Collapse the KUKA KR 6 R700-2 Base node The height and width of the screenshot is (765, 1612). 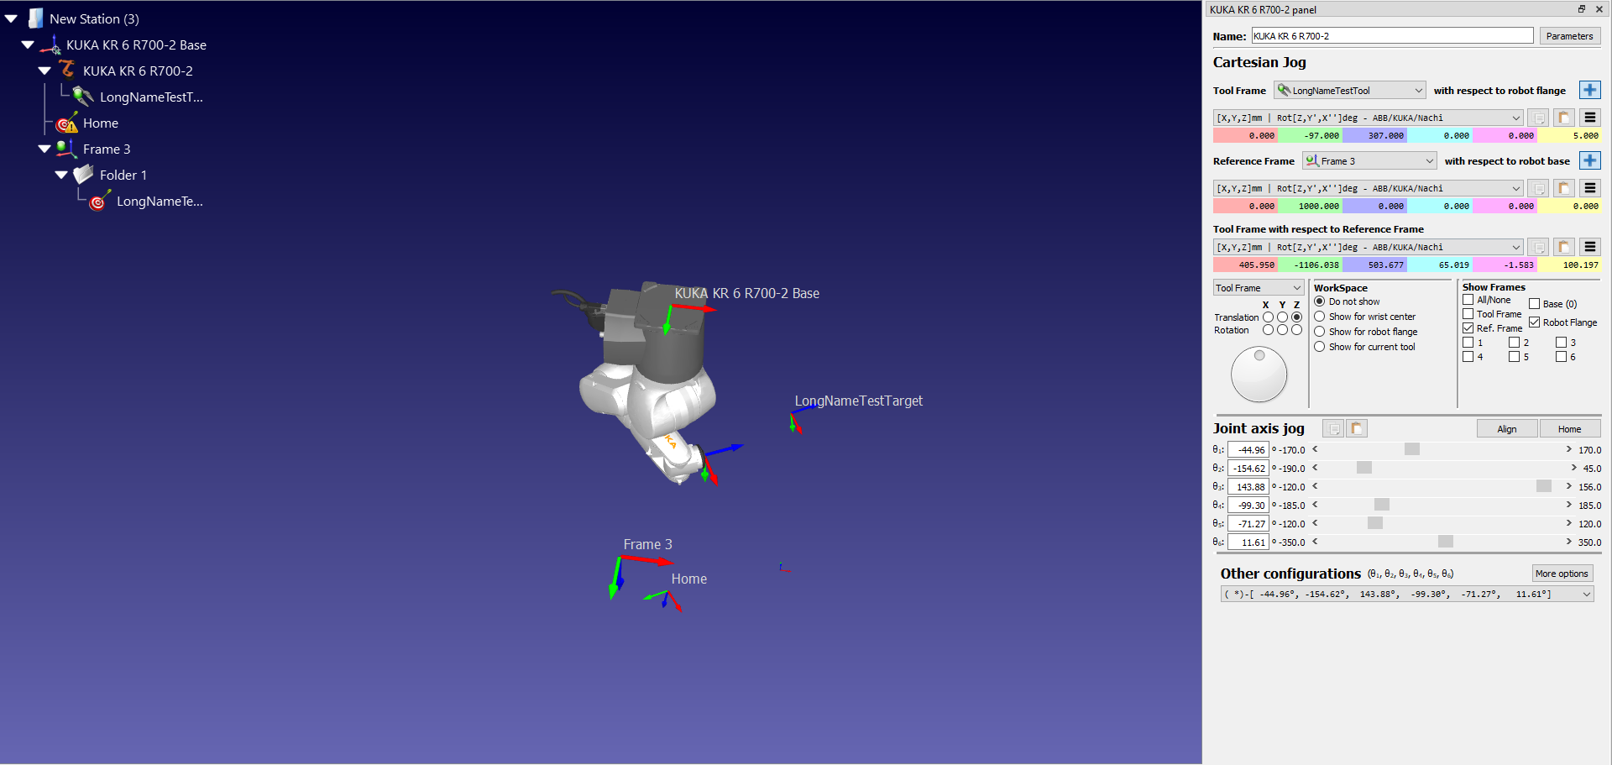[28, 45]
